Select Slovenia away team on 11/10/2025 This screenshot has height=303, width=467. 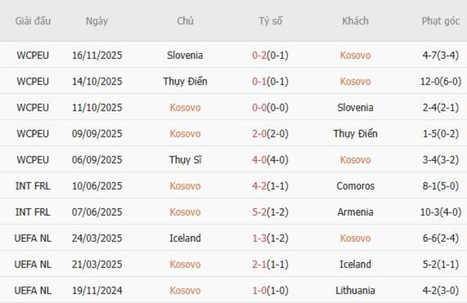click(355, 108)
